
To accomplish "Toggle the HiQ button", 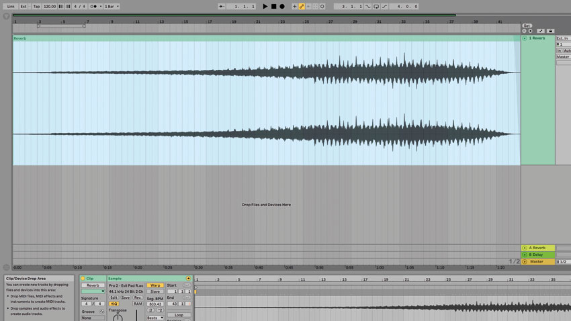I will coord(114,304).
